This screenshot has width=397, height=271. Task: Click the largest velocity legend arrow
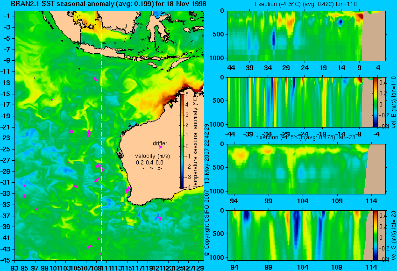coord(160,168)
